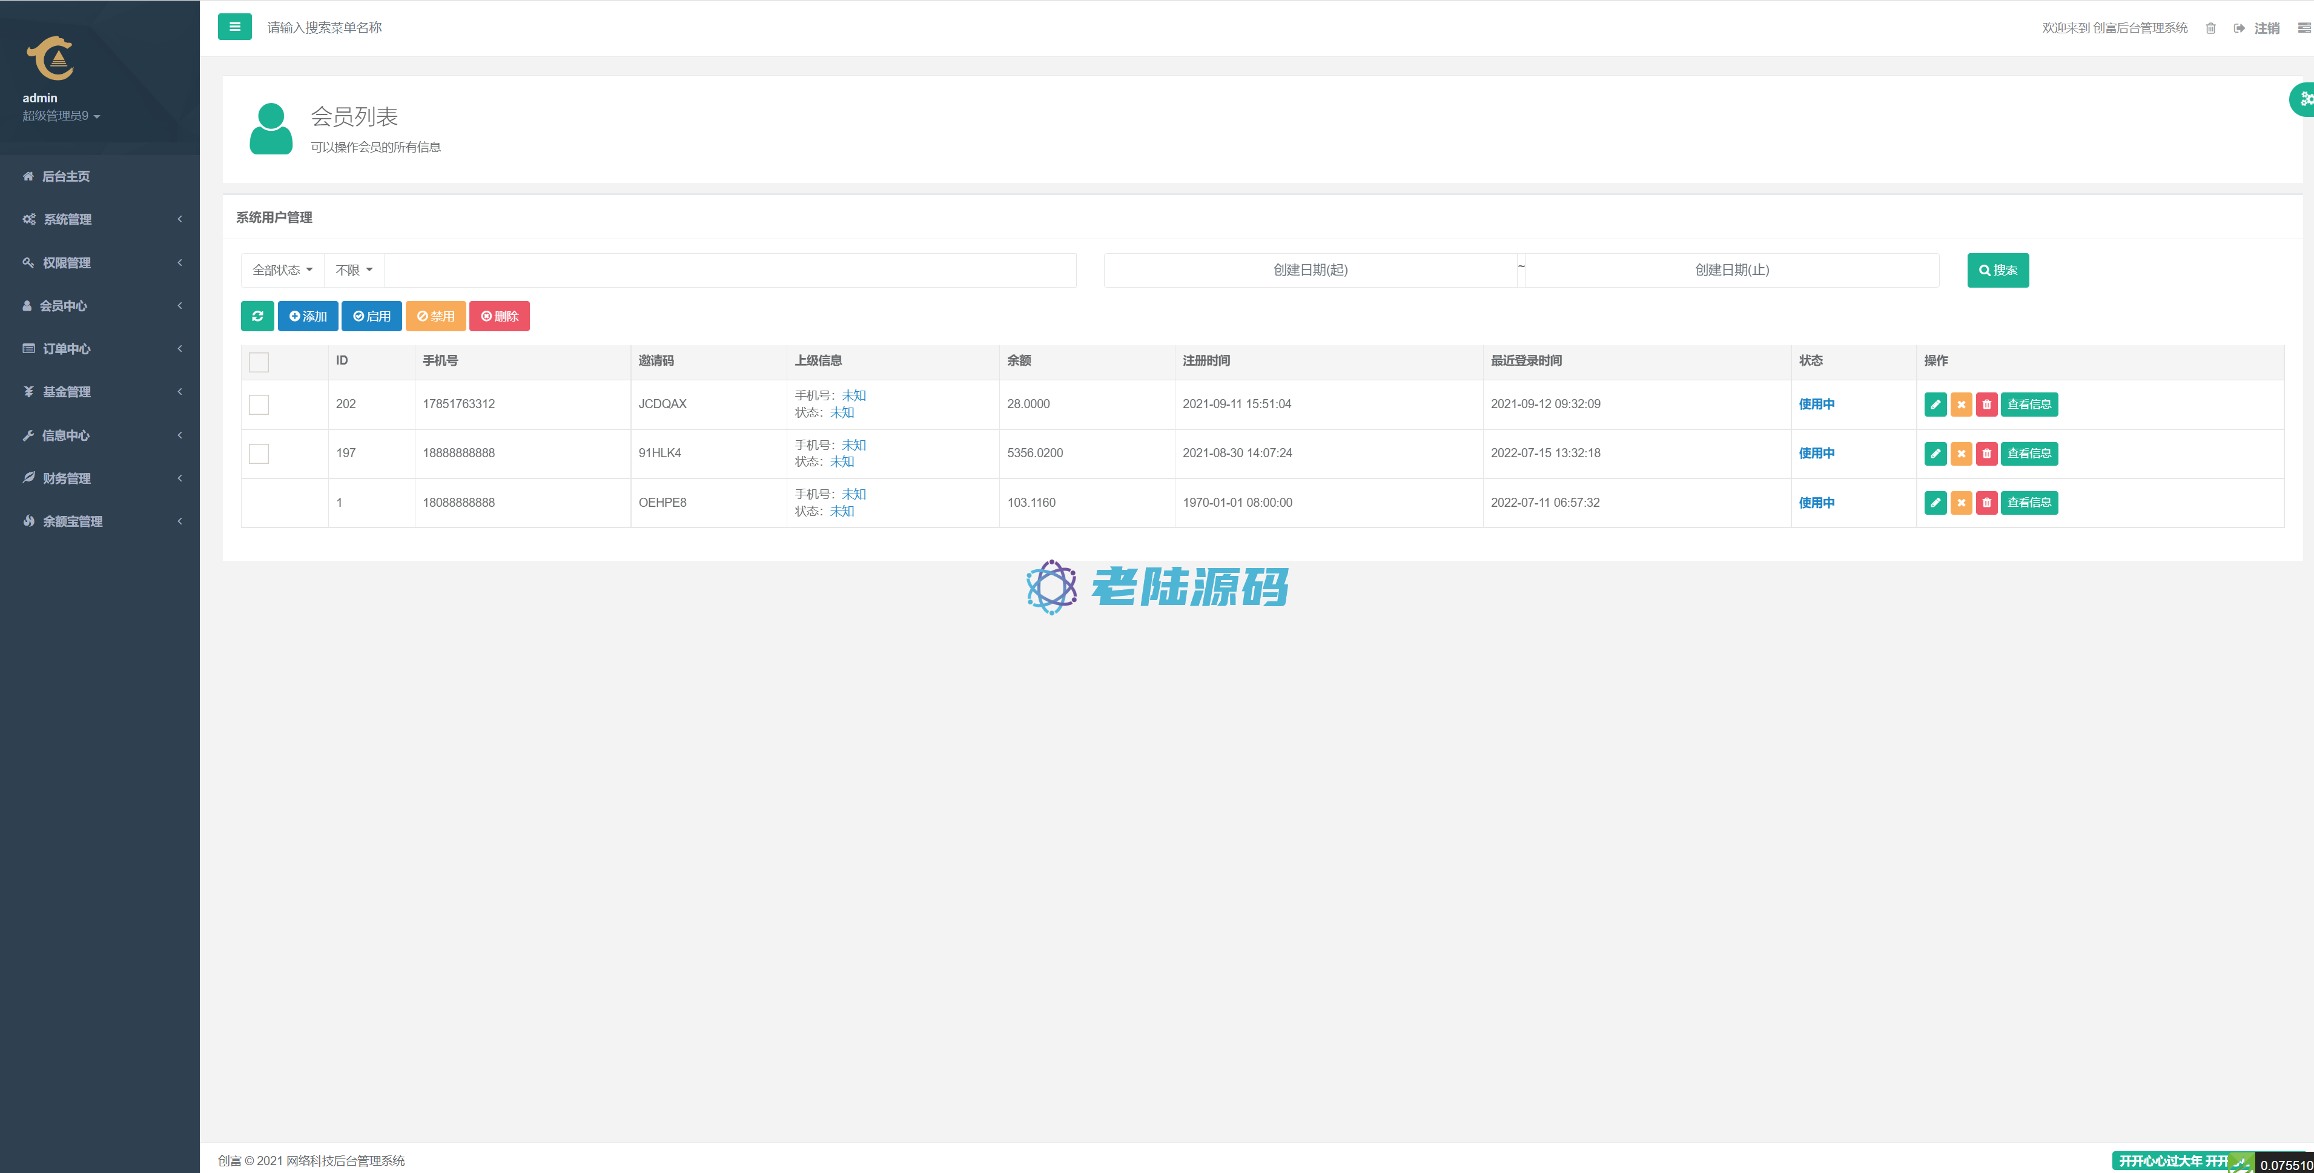2314x1173 pixels.
Task: Click the green 搜索 search button
Action: tap(1998, 270)
